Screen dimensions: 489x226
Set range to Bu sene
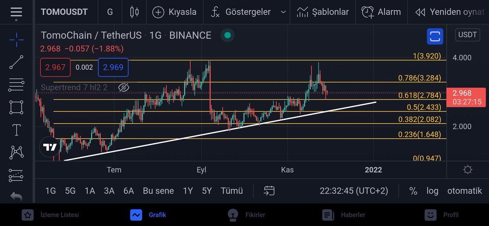158,191
